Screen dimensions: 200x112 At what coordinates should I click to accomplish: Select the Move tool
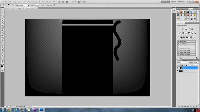[x=2, y=11]
